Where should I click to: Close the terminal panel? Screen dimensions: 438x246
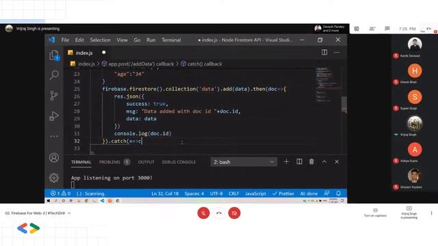[337, 162]
